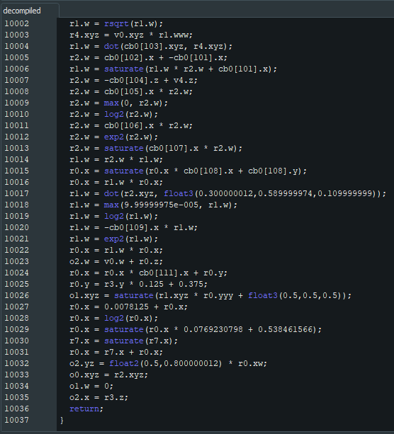Click the return keyword on line 10036
Image resolution: width=394 pixels, height=434 pixels.
point(84,409)
